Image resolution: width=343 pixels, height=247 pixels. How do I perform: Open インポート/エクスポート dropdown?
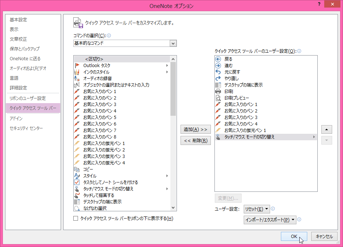point(270,220)
